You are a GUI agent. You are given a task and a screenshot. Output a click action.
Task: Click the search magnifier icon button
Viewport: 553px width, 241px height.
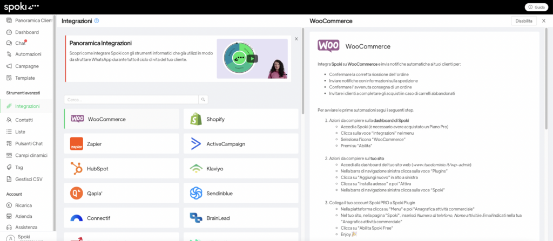pos(203,99)
